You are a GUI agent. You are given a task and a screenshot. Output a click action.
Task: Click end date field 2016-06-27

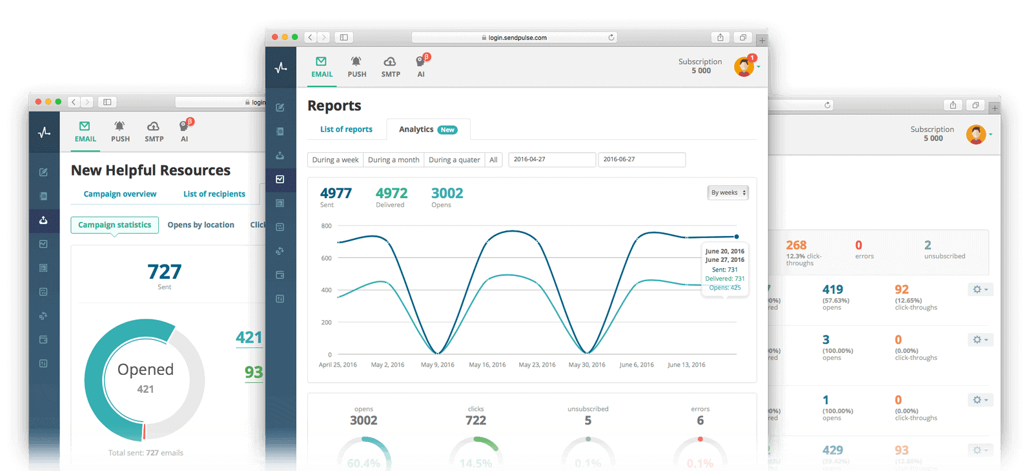(642, 159)
